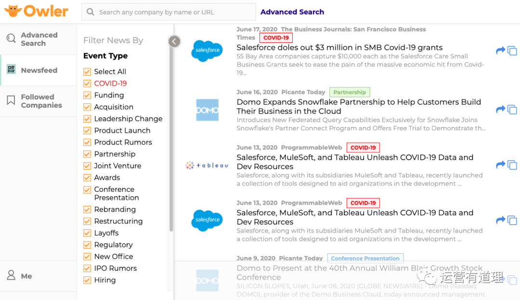Screen dimensions: 520x300
Task: Uncheck the Product Launch filter
Action: (x=87, y=130)
